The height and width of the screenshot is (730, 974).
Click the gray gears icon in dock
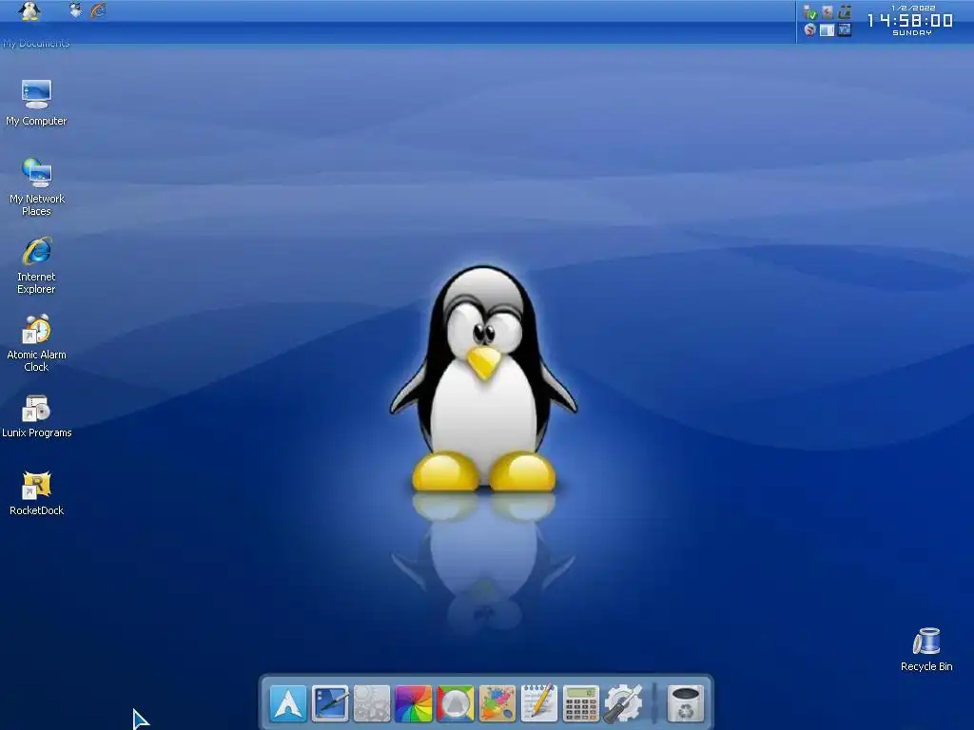(372, 703)
